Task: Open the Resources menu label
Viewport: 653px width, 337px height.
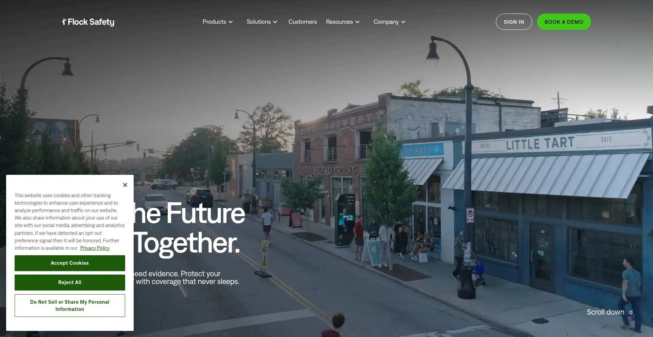Action: pos(339,22)
